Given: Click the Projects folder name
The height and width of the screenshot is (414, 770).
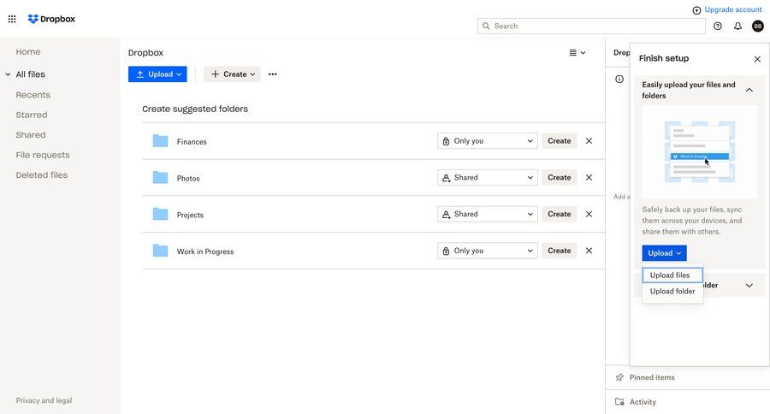Looking at the screenshot, I should tap(190, 215).
